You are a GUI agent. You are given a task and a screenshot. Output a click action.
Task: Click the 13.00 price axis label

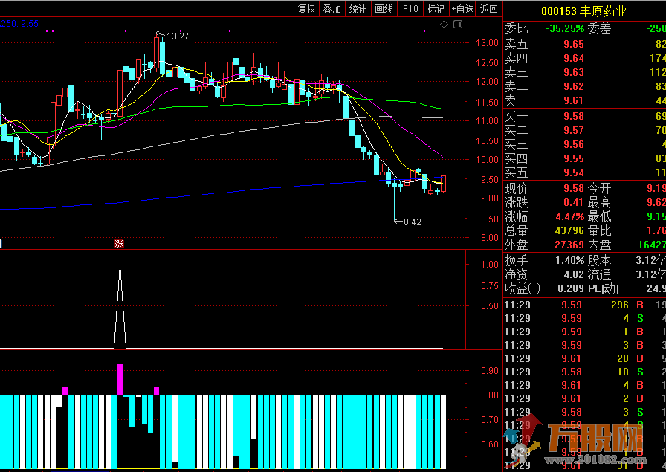487,43
